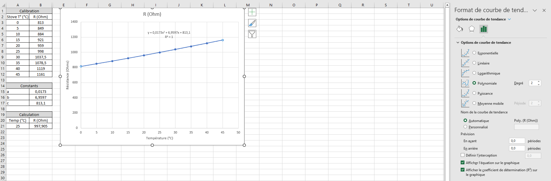Close the Format de courbe de tendance pane
This screenshot has width=551, height=181.
click(x=544, y=10)
